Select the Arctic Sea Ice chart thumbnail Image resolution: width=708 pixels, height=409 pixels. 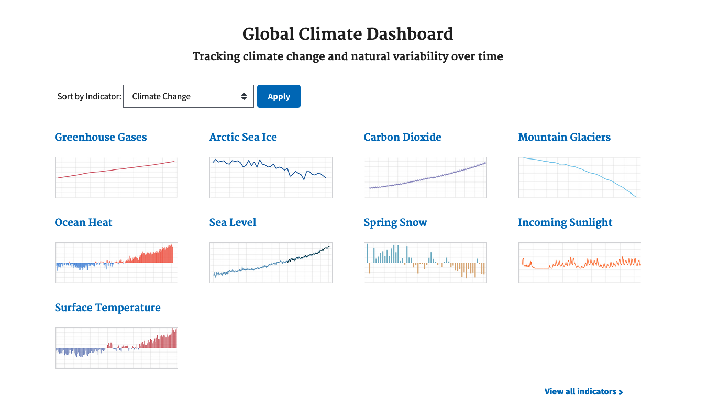[x=271, y=177]
